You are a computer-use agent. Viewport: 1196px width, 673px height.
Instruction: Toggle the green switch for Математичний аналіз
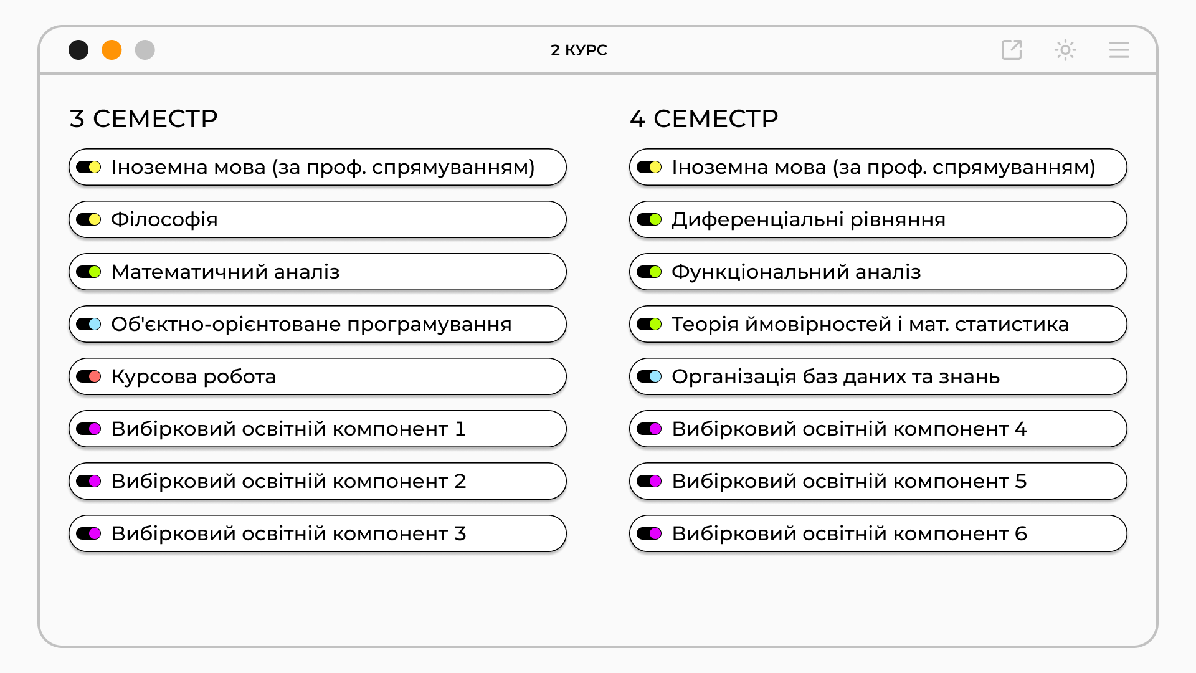click(x=88, y=272)
